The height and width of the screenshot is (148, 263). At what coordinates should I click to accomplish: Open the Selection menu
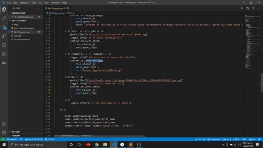[x=24, y=3]
